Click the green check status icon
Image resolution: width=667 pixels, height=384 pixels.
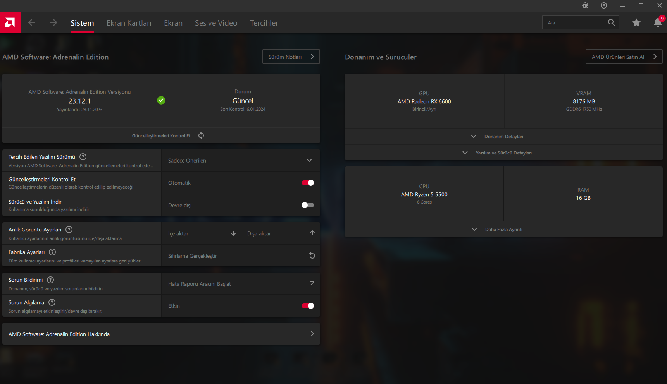pos(161,100)
